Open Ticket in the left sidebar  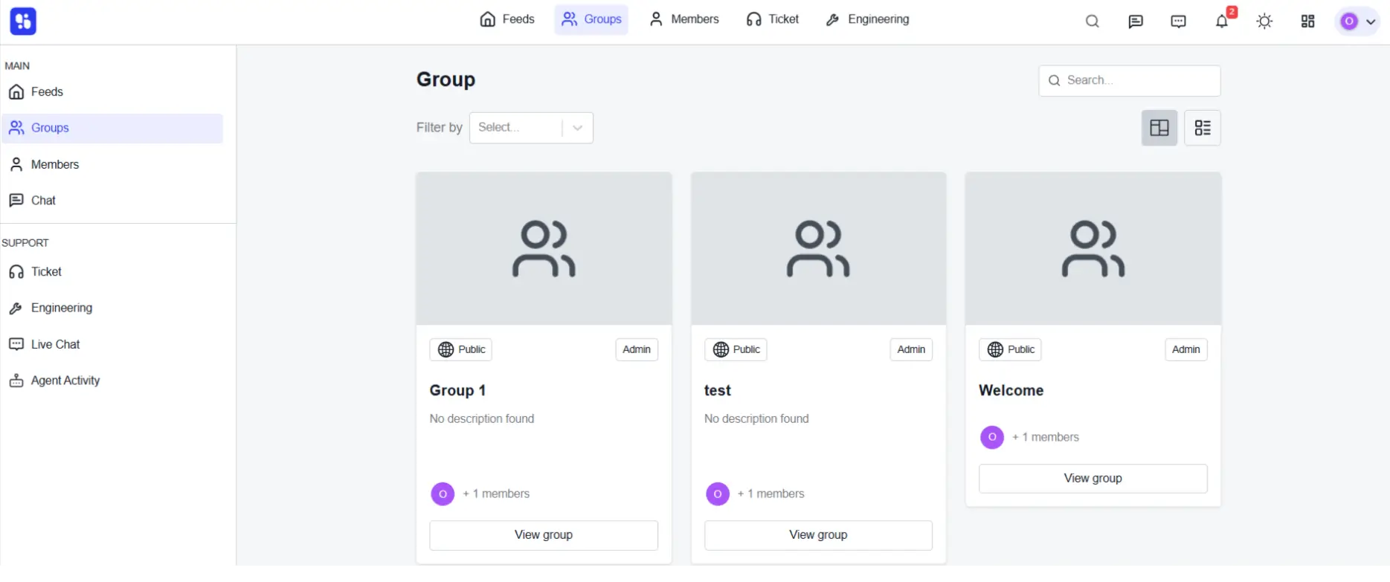(112, 272)
